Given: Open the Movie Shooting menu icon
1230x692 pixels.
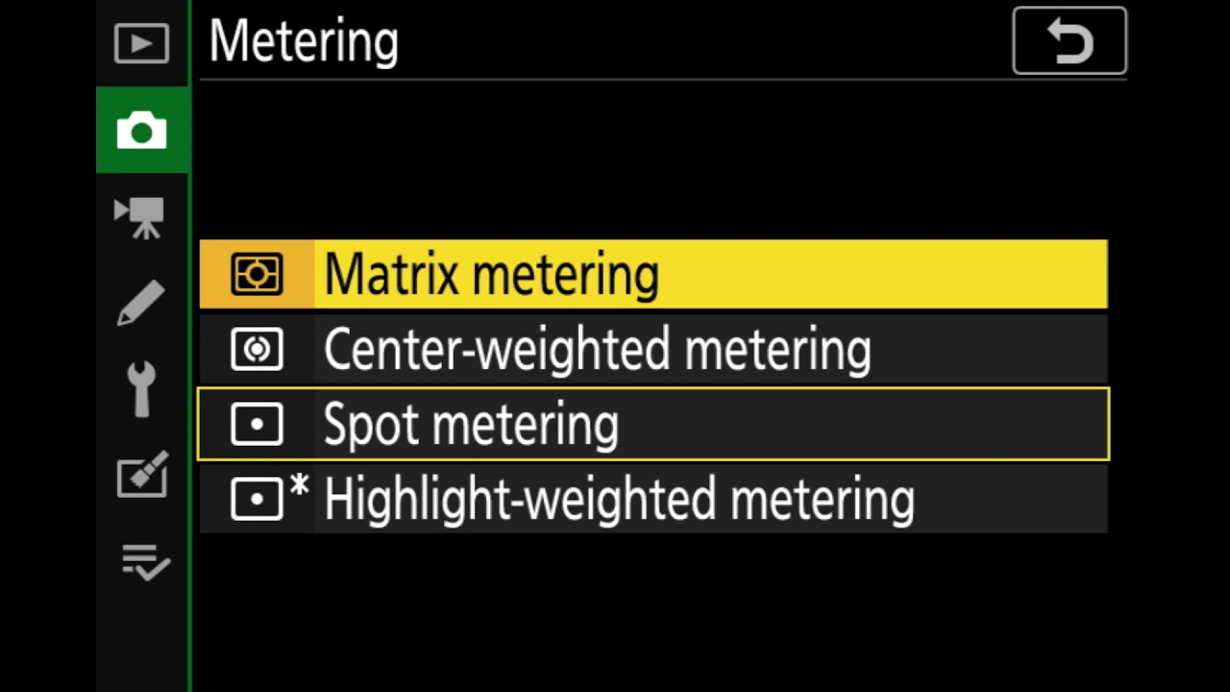Looking at the screenshot, I should click(x=140, y=217).
